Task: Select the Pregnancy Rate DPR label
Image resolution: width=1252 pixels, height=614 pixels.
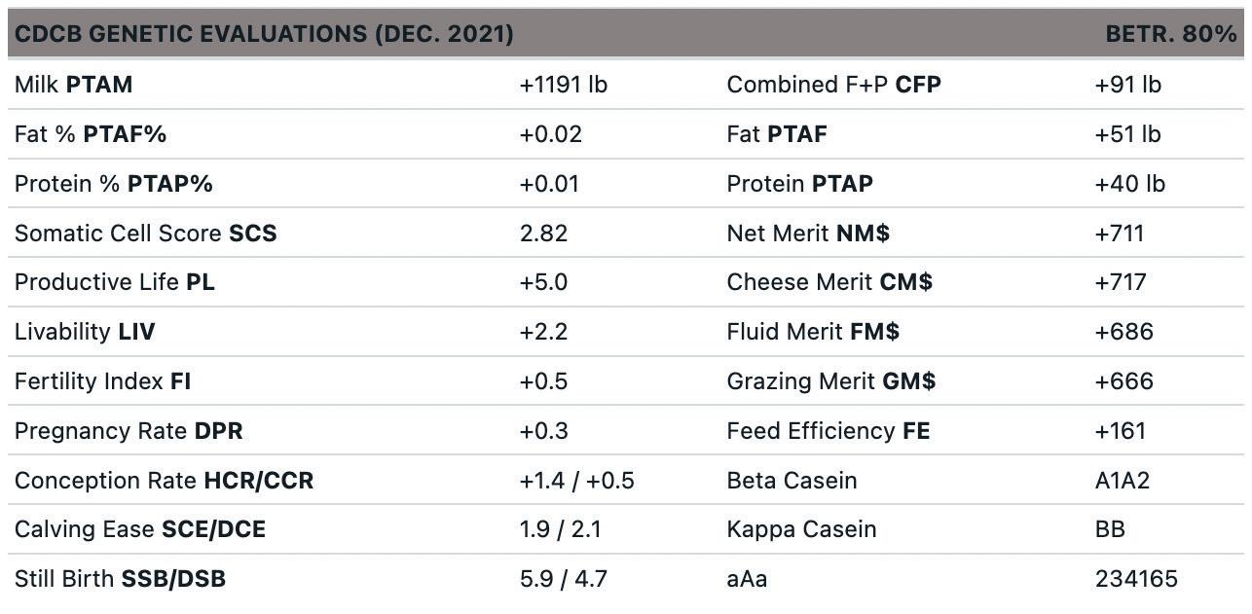Action: point(129,431)
